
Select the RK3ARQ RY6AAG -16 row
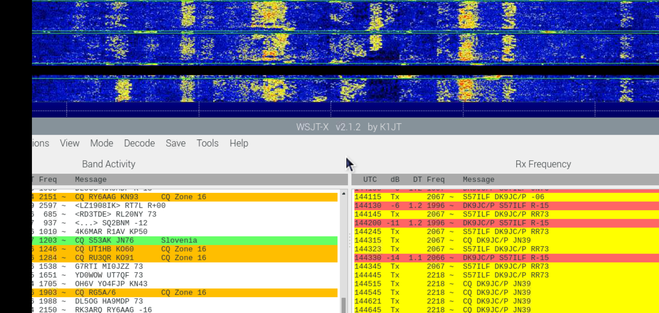click(185, 310)
